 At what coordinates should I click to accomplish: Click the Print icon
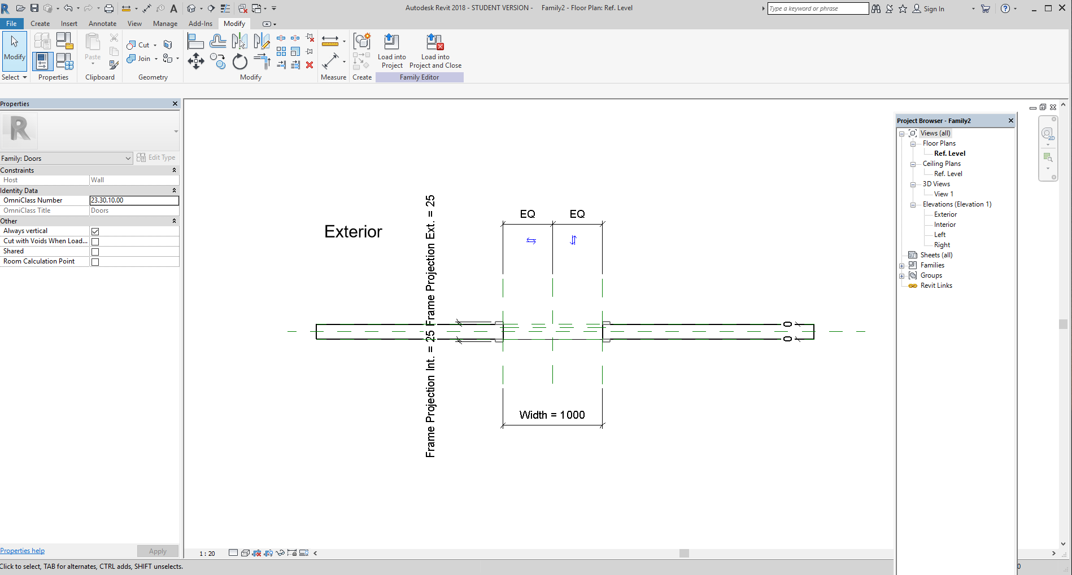[109, 8]
